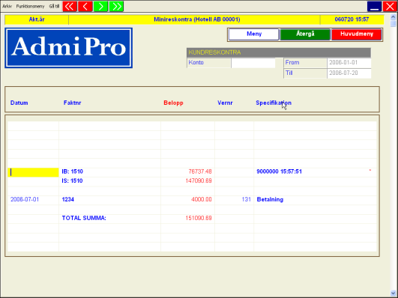This screenshot has height=298, width=398.
Task: Click amount 147090.69
Action: 199,181
